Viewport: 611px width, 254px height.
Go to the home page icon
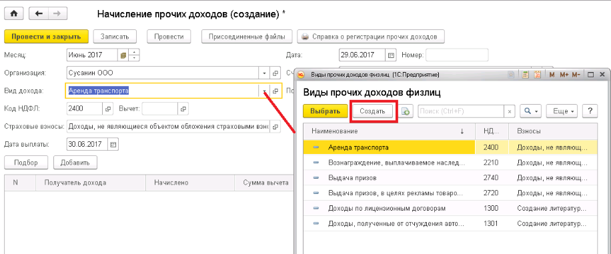[x=15, y=13]
